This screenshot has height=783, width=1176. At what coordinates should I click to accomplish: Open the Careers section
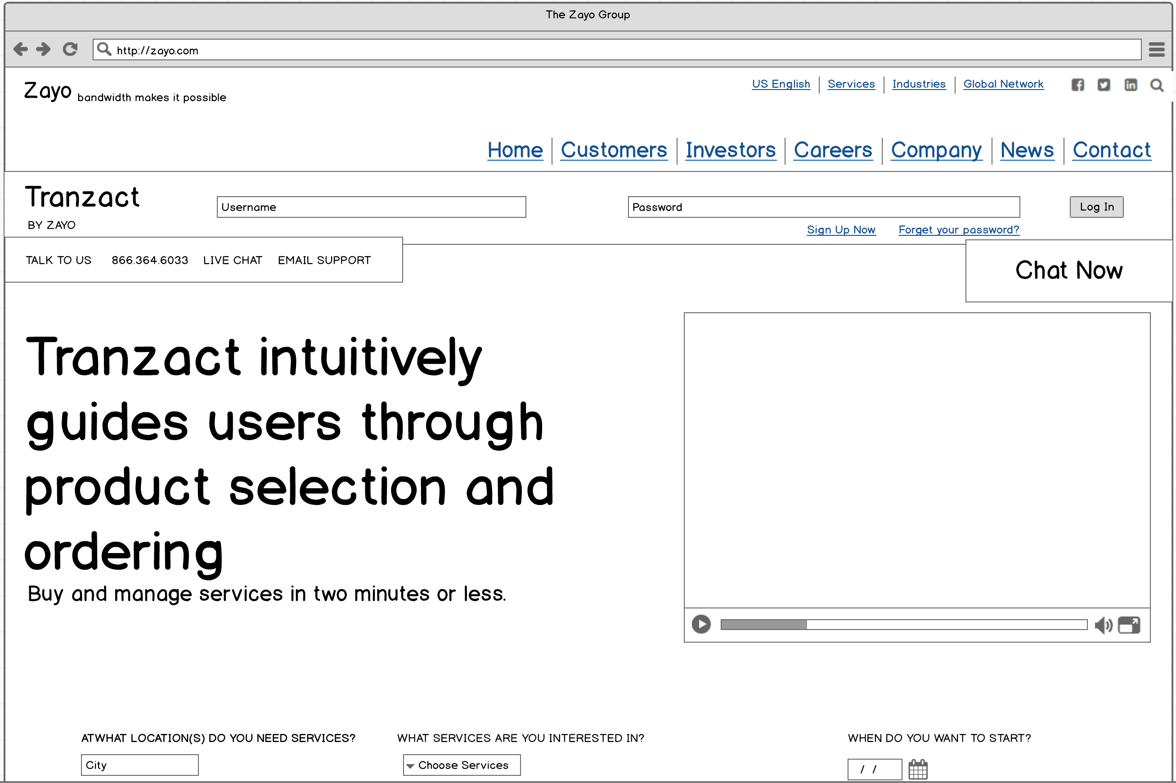point(833,150)
